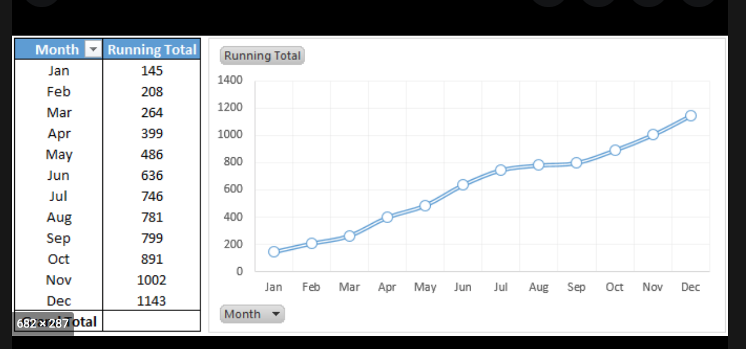Select the May row label cell
This screenshot has width=746, height=349.
pyautogui.click(x=59, y=154)
